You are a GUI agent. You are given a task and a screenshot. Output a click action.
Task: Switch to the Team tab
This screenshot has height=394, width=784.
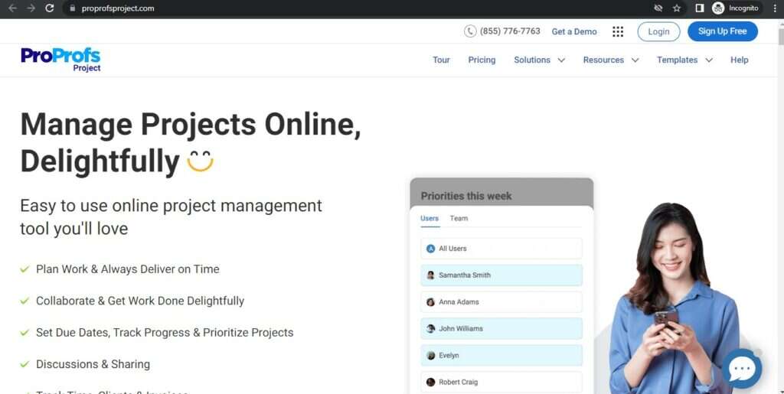[x=459, y=218]
